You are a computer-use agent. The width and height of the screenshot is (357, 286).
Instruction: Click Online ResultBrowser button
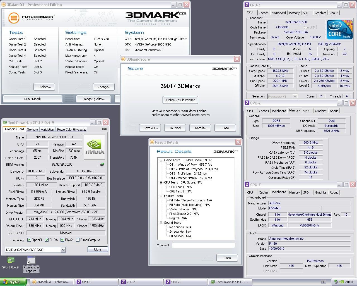tap(180, 100)
